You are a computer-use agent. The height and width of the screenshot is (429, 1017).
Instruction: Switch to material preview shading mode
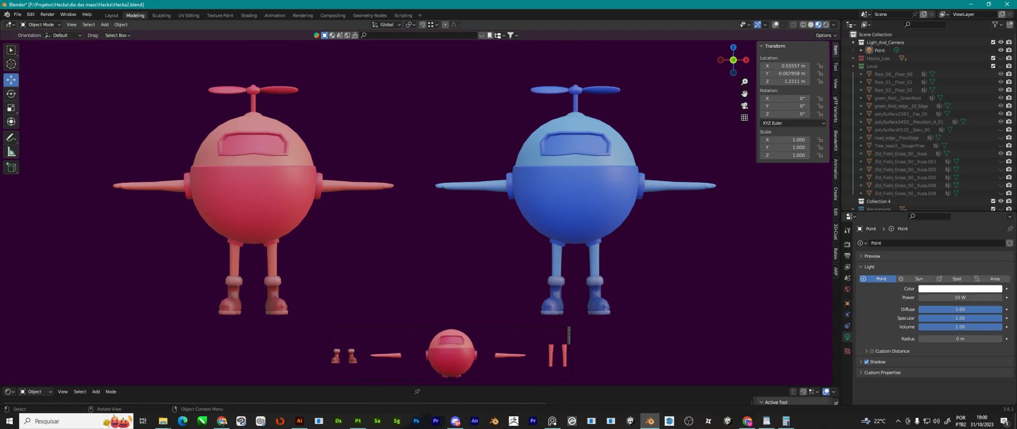tap(818, 25)
